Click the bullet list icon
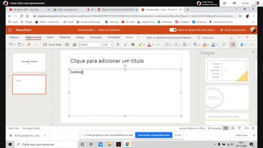Image resolution: width=263 pixels, height=148 pixels. tap(167, 44)
